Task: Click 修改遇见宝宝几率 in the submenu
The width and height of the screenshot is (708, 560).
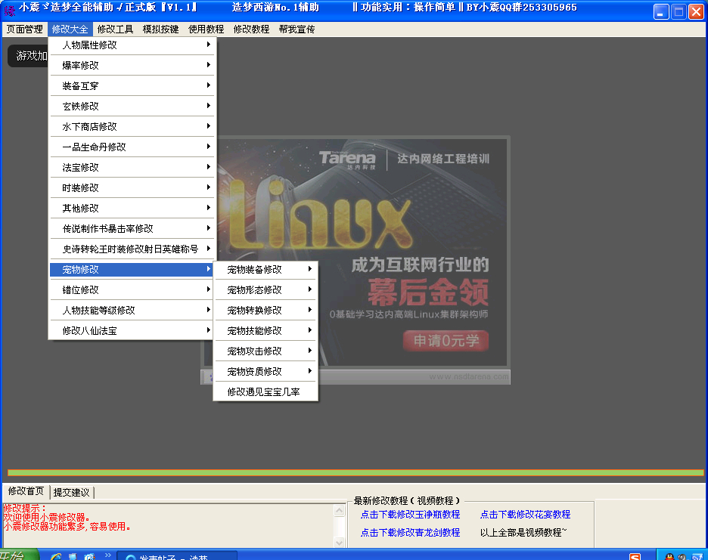Action: [x=265, y=391]
